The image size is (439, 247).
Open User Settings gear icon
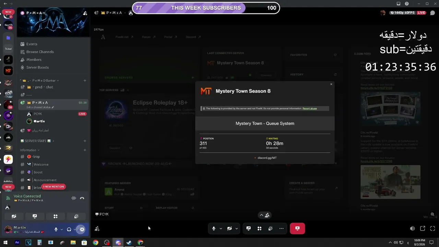coord(82,229)
